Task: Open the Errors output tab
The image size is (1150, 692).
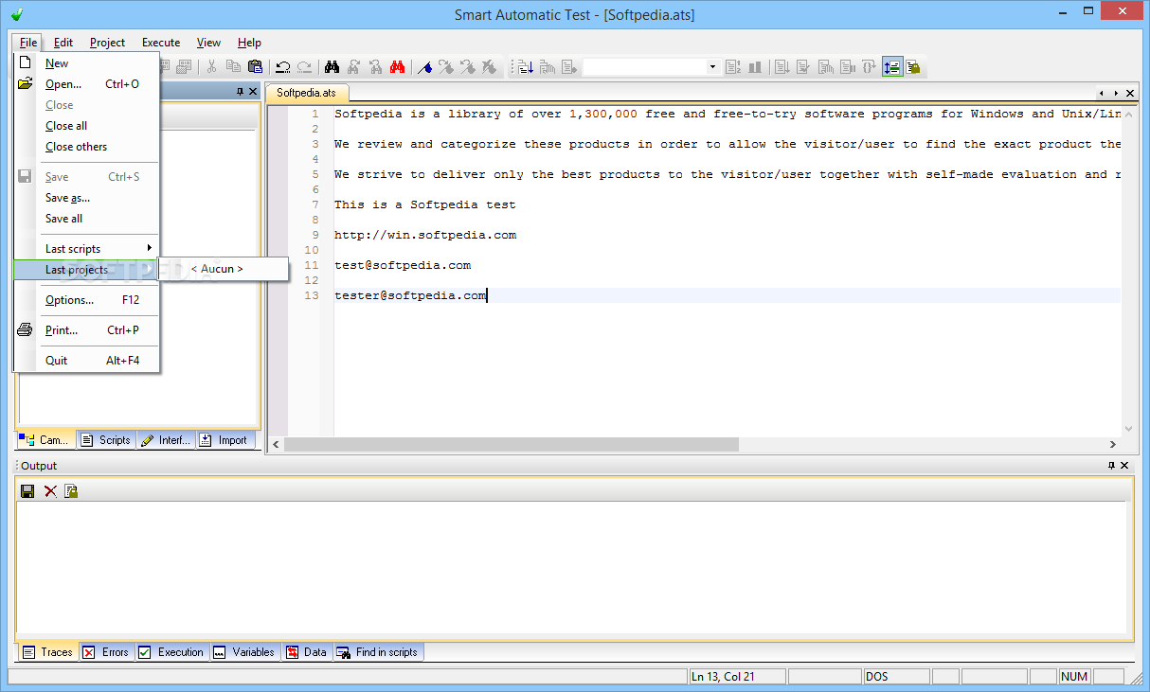Action: coord(106,652)
